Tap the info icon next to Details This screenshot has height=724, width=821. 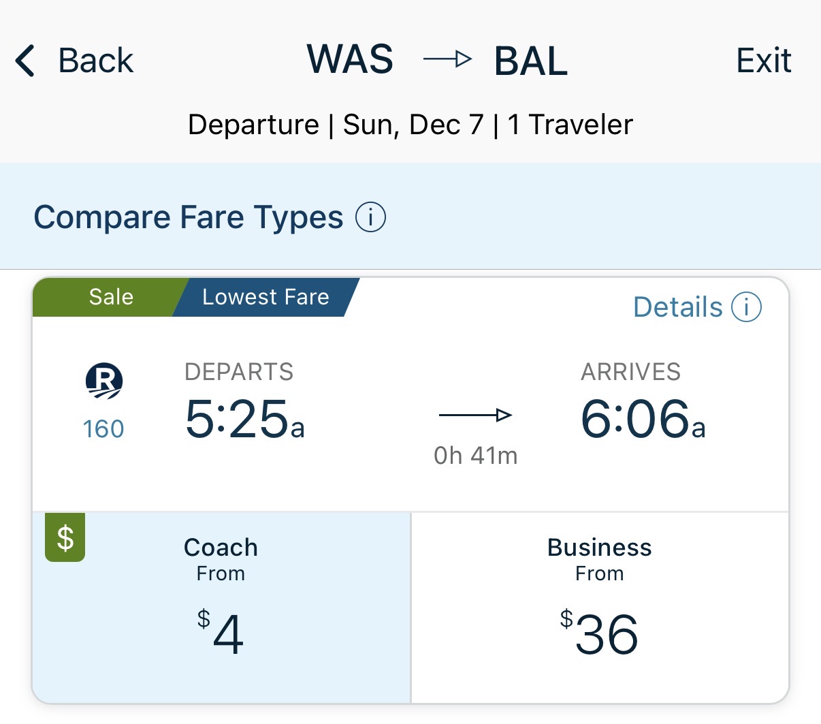[x=746, y=307]
